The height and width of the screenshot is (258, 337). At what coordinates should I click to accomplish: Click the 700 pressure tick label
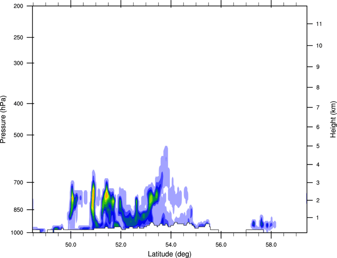(19, 183)
